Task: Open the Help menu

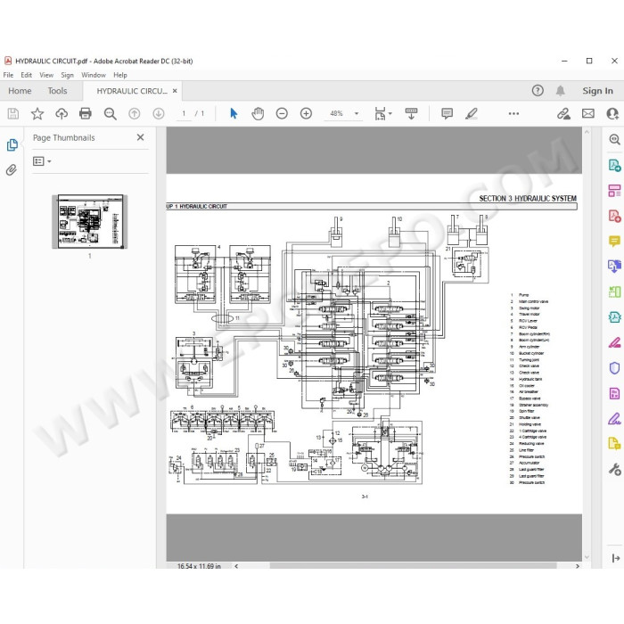Action: point(120,75)
